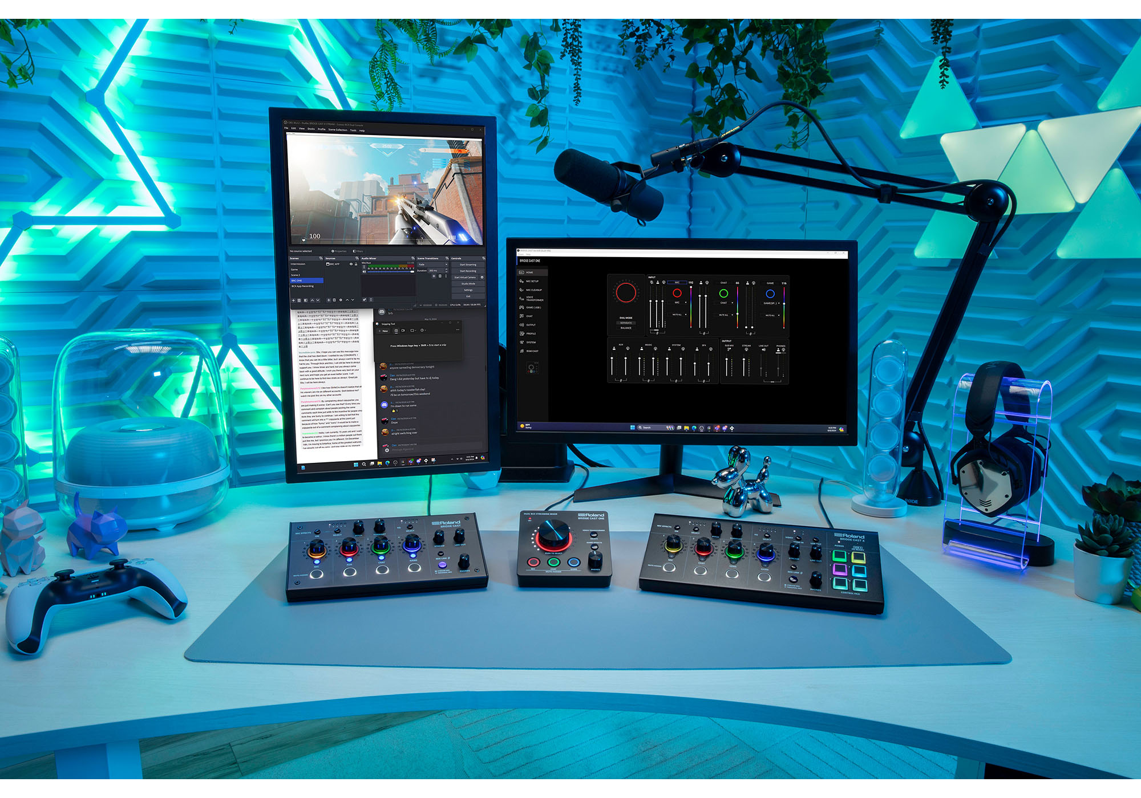Image resolution: width=1141 pixels, height=798 pixels.
Task: Open source properties gear in OBS Sources dock
Action: 341,300
